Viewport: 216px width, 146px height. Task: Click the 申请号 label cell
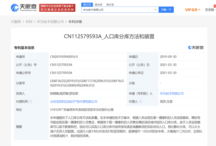pyautogui.click(x=31, y=57)
